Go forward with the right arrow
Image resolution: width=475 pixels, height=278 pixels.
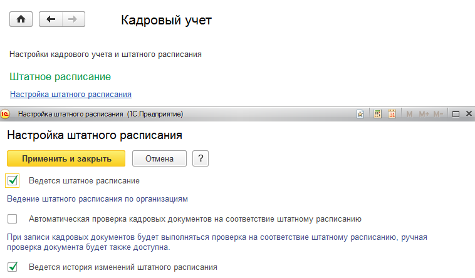tap(73, 19)
